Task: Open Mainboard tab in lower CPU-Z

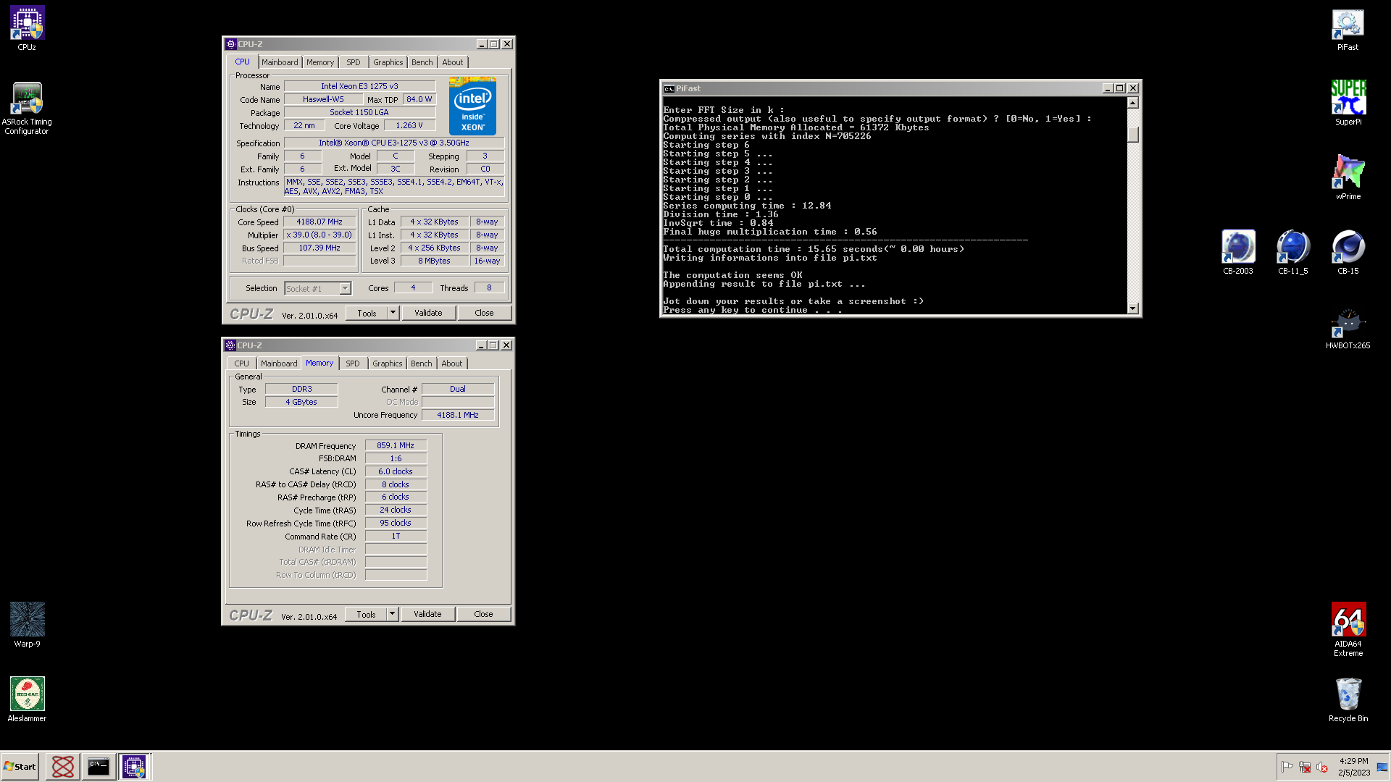Action: [279, 363]
